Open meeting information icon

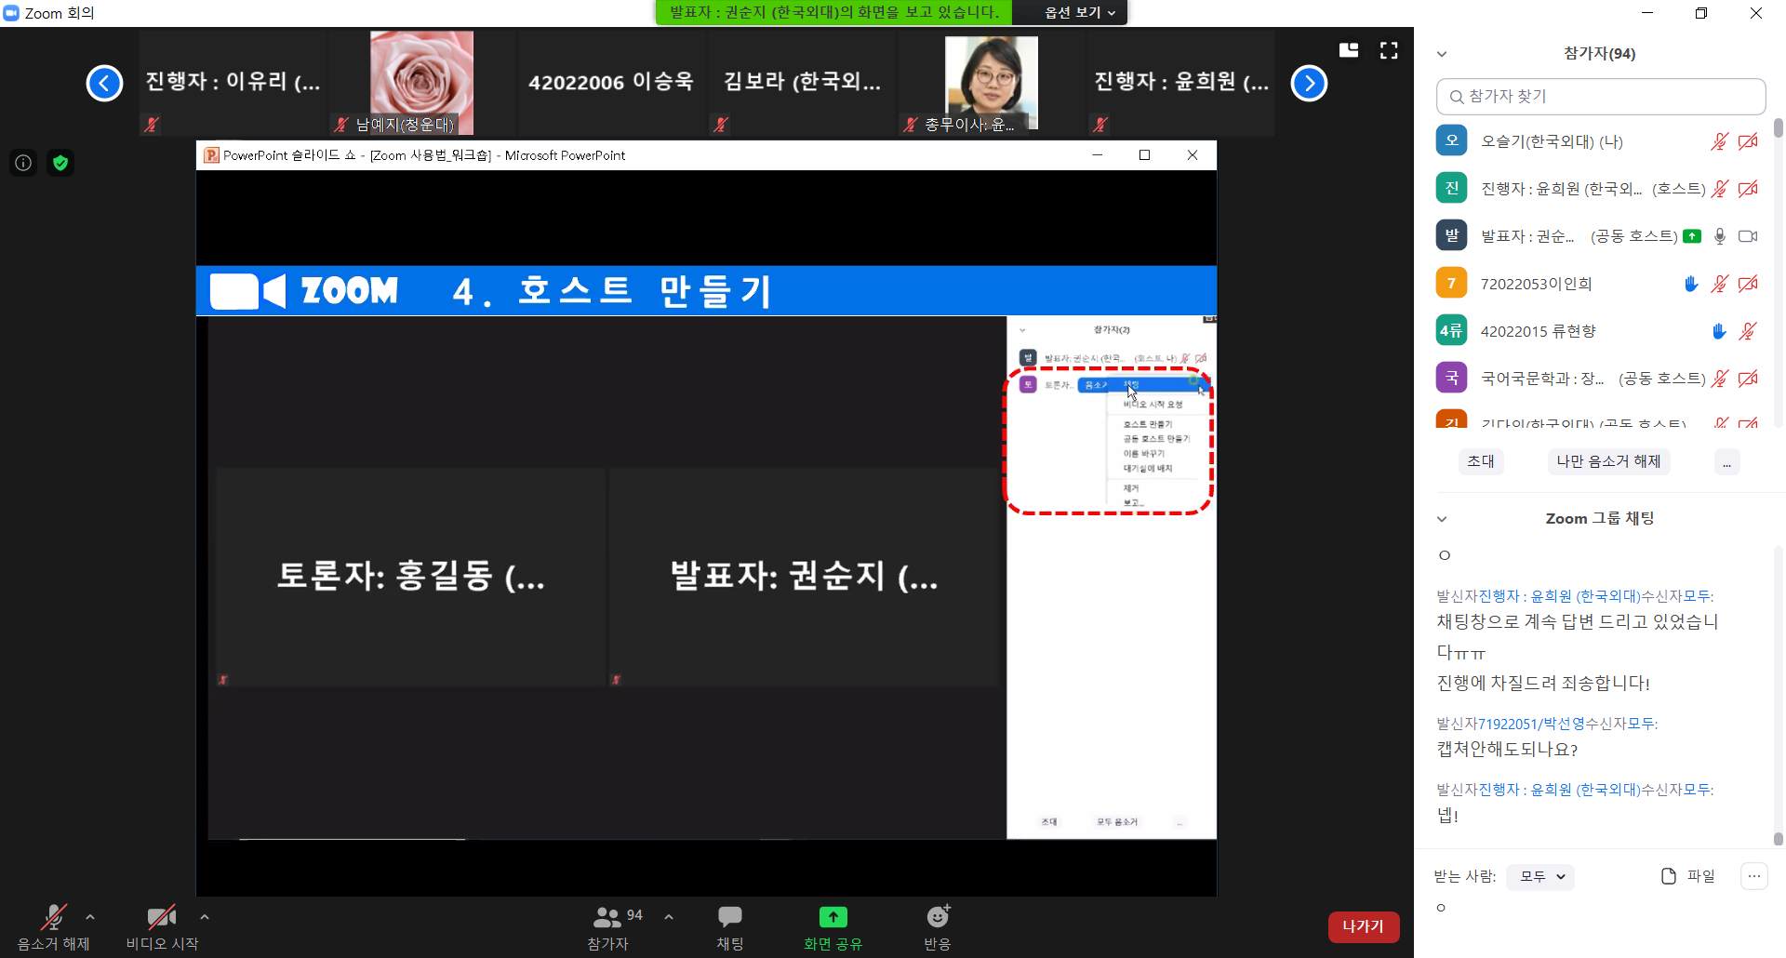pos(23,164)
